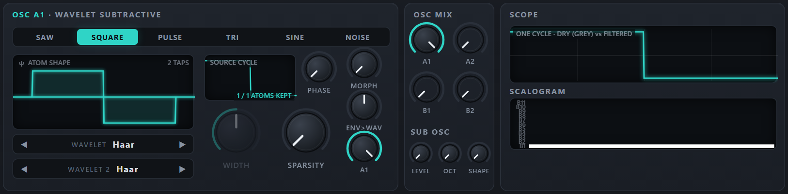Go to the next WAVELET type
Image resolution: width=788 pixels, height=194 pixels.
tap(182, 144)
